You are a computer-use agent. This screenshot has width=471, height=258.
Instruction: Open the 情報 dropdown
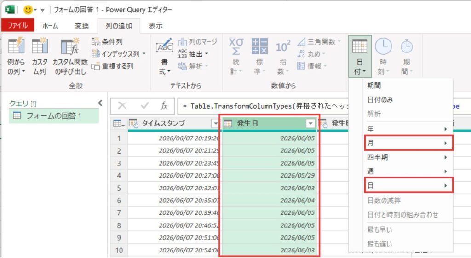(x=312, y=66)
